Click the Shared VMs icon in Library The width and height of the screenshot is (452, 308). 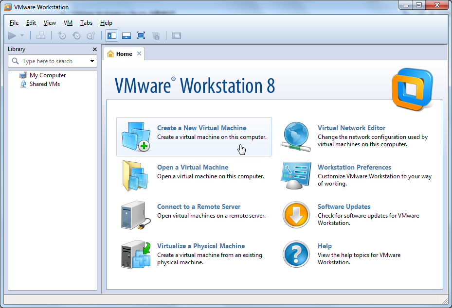pos(23,84)
